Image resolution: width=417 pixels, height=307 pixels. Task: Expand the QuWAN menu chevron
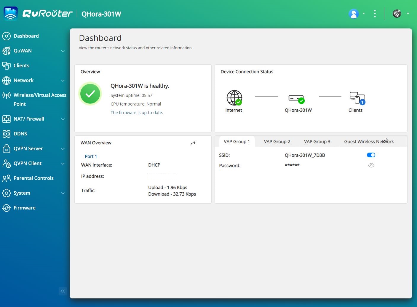click(x=63, y=51)
